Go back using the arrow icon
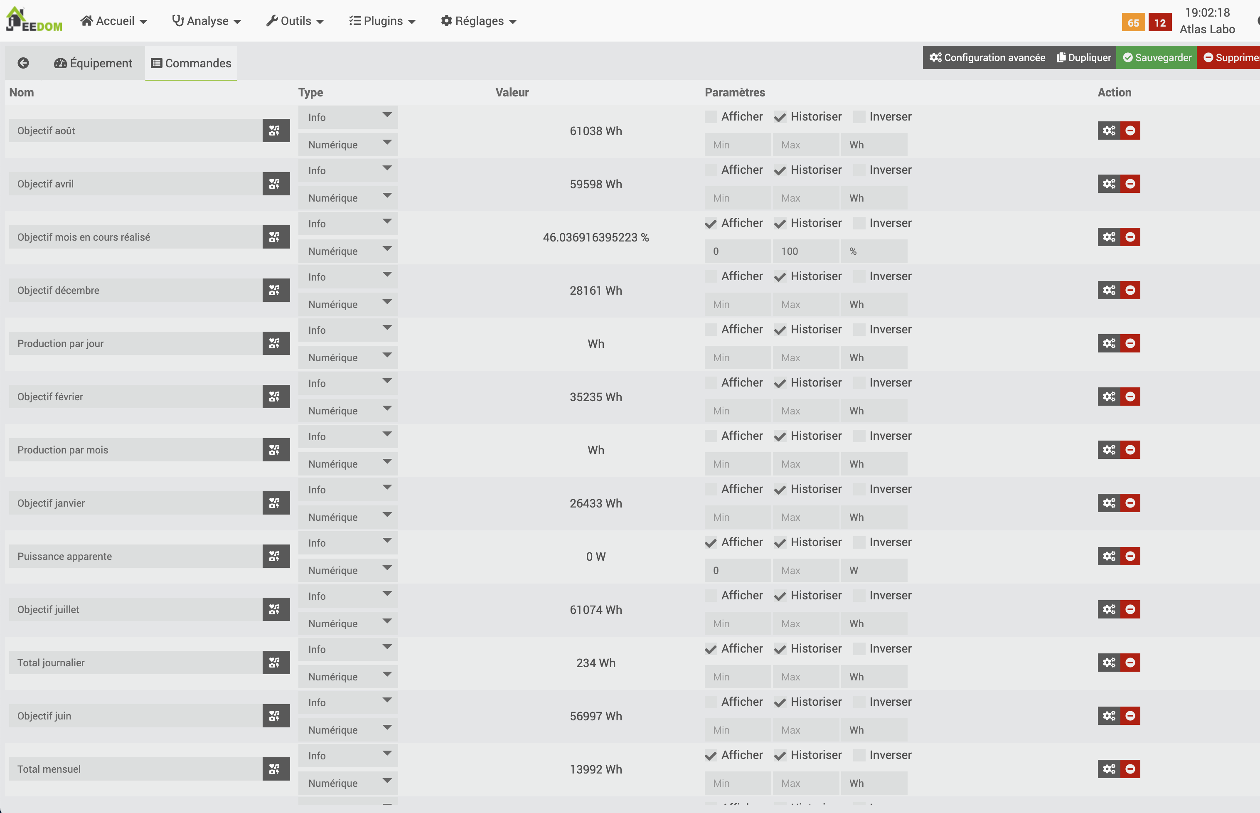The image size is (1260, 813). [23, 63]
